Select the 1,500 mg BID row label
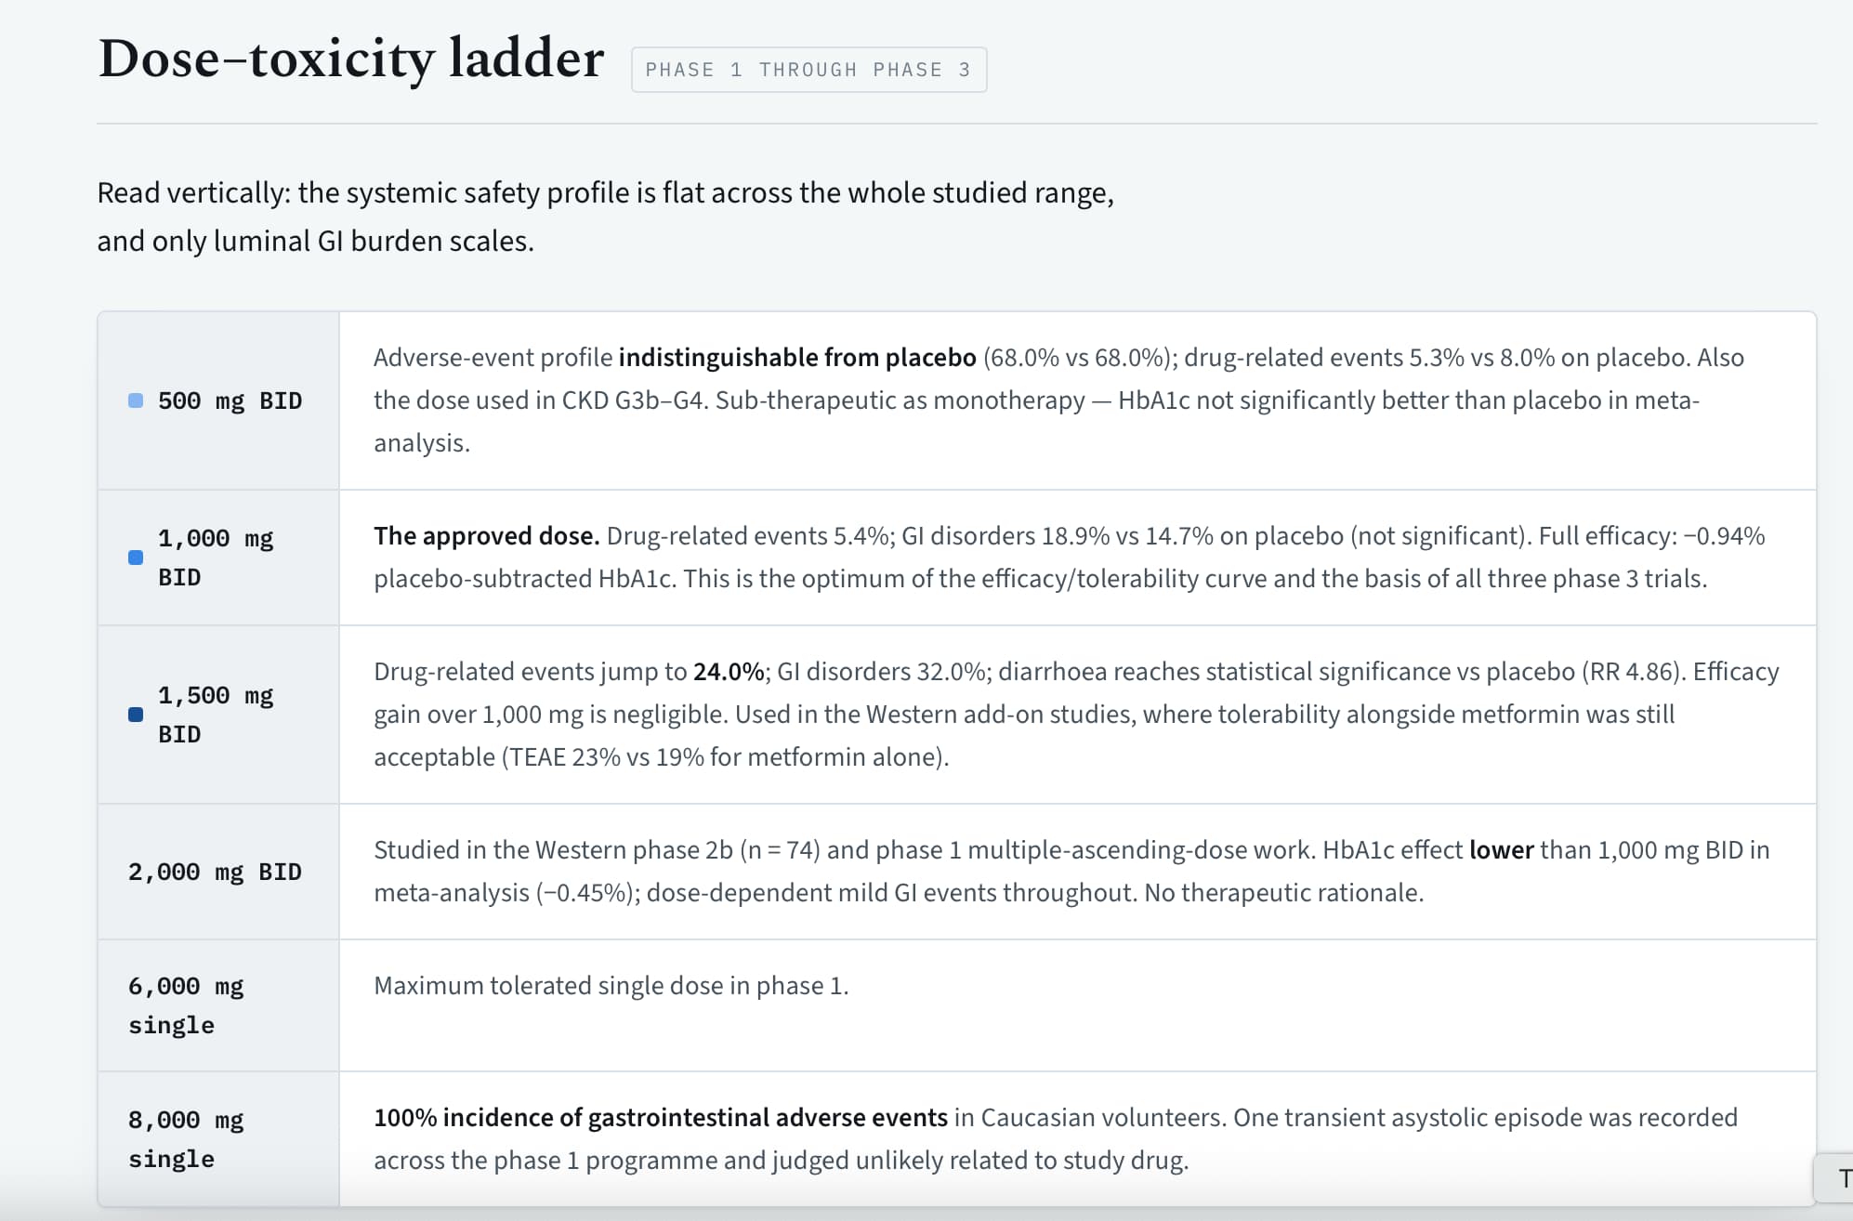1853x1221 pixels. [216, 715]
